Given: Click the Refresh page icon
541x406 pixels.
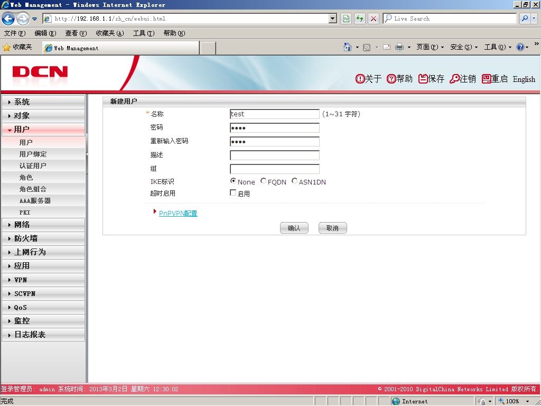Looking at the screenshot, I should coord(359,19).
